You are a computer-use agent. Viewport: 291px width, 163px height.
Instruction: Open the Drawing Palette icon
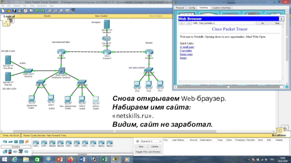pyautogui.click(x=67, y=11)
